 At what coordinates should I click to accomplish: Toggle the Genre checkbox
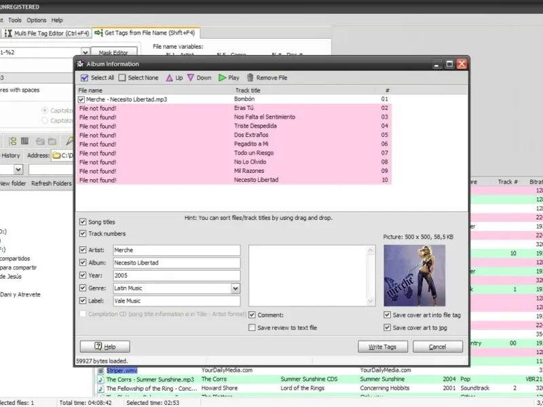coord(83,288)
